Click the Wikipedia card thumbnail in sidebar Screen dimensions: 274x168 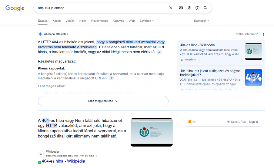(254, 51)
